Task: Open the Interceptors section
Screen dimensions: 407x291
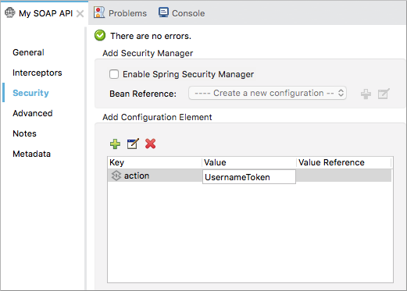Action: (37, 73)
